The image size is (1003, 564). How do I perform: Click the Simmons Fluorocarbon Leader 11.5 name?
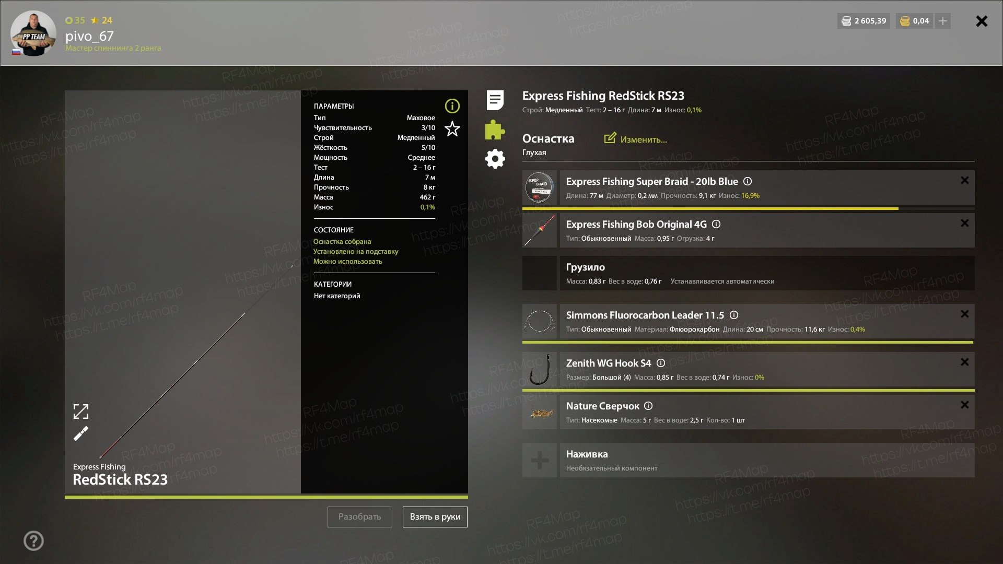point(645,315)
